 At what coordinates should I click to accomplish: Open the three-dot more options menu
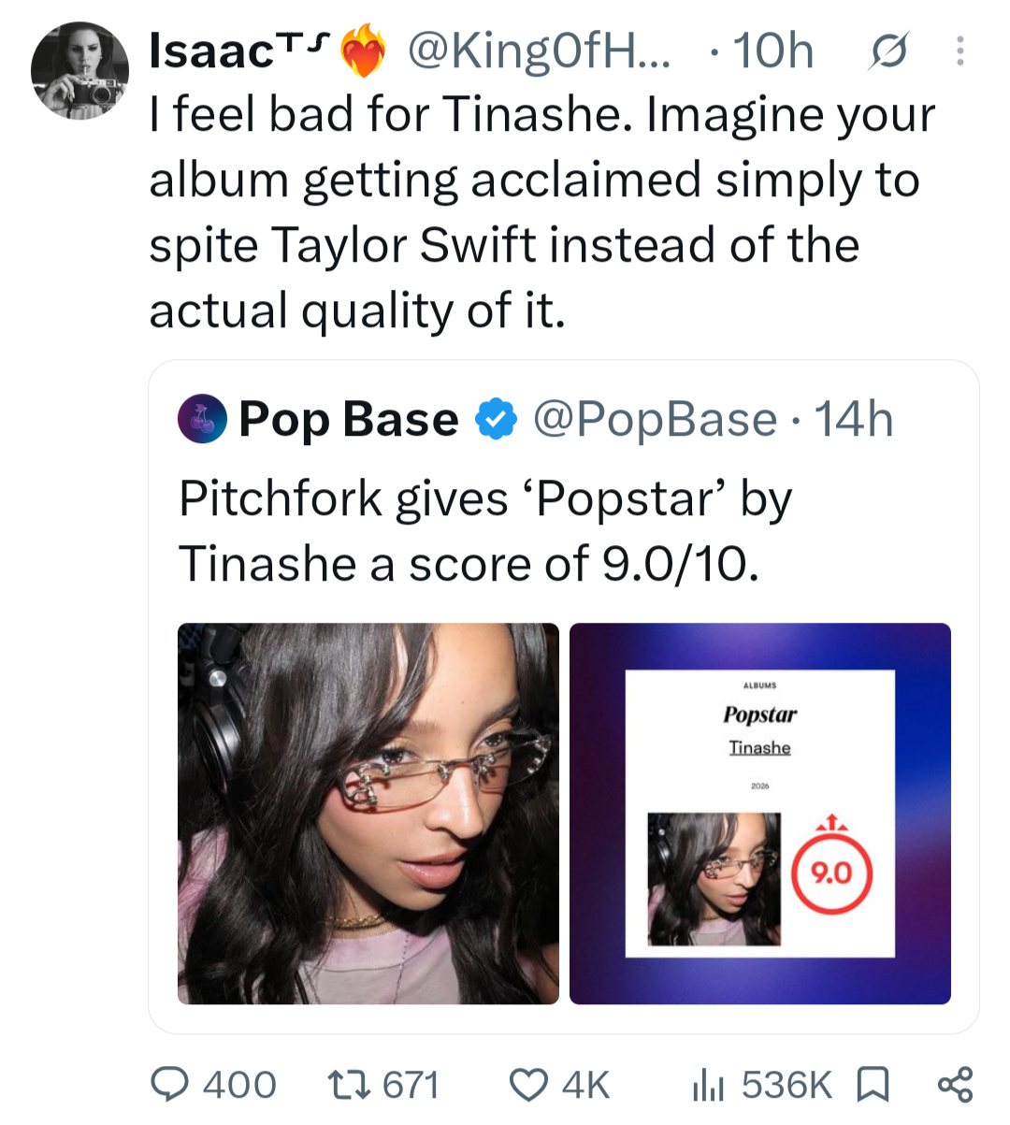(x=959, y=50)
